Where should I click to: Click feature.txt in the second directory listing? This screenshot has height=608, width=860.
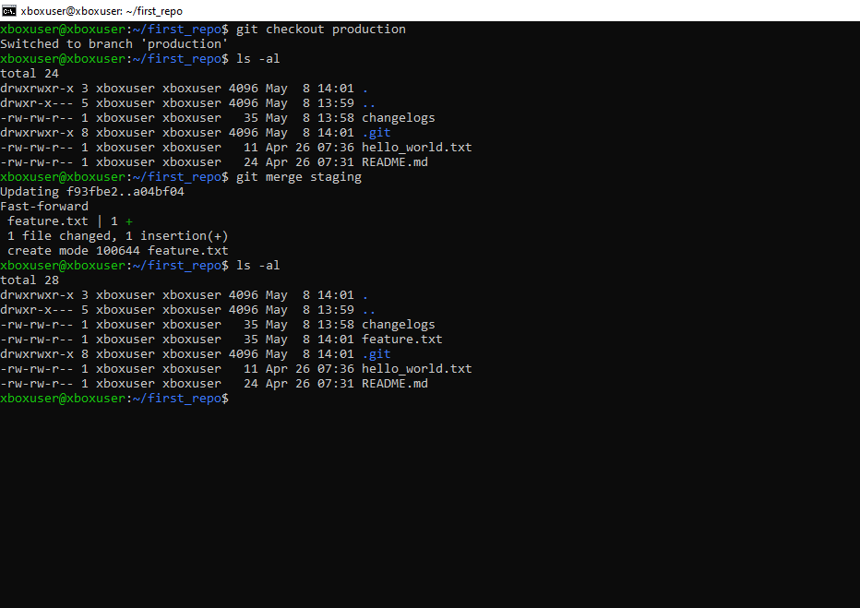(x=401, y=340)
